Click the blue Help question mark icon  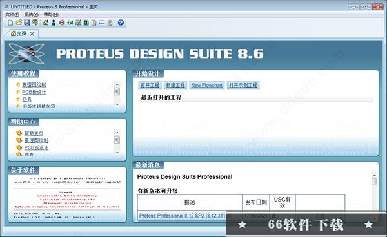pos(121,23)
